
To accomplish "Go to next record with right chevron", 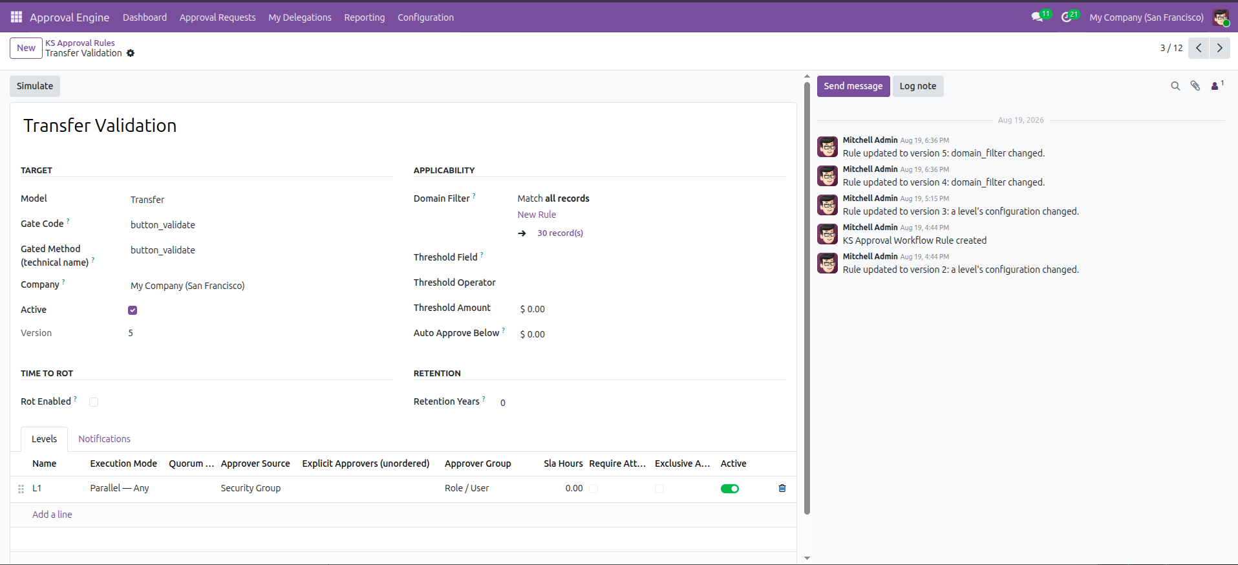I will (1220, 48).
